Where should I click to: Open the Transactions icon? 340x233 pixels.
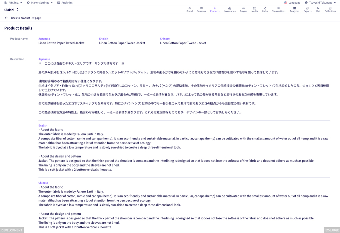279,8
